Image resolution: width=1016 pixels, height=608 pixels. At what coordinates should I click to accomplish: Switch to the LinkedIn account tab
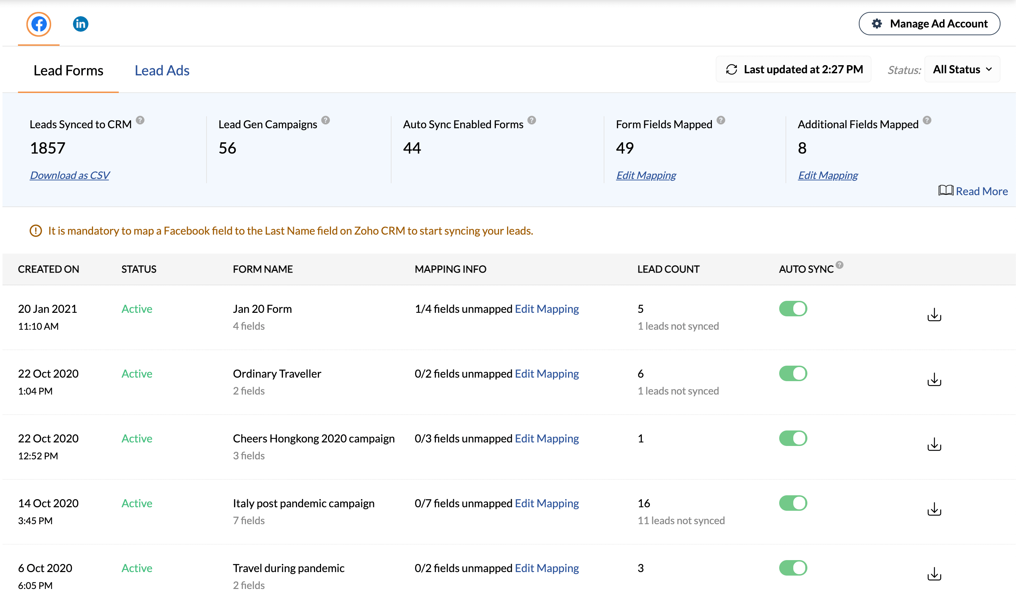tap(80, 24)
